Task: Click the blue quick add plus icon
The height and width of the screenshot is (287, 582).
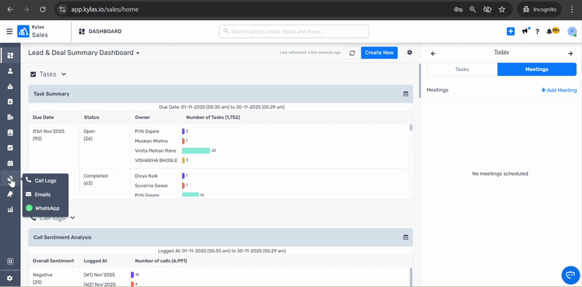Action: tap(510, 32)
